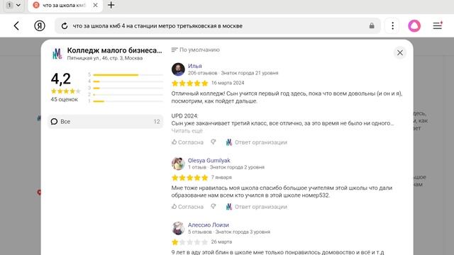The height and width of the screenshot is (255, 454).
Task: Open a new tab with plus button
Action: (111, 5)
